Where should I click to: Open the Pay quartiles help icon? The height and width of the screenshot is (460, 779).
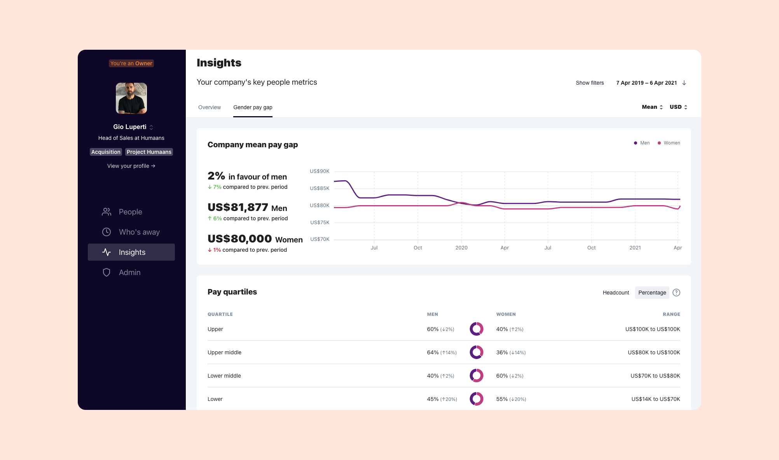click(676, 293)
